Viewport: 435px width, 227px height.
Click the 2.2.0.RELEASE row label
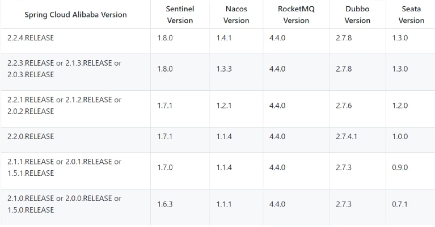coord(31,136)
